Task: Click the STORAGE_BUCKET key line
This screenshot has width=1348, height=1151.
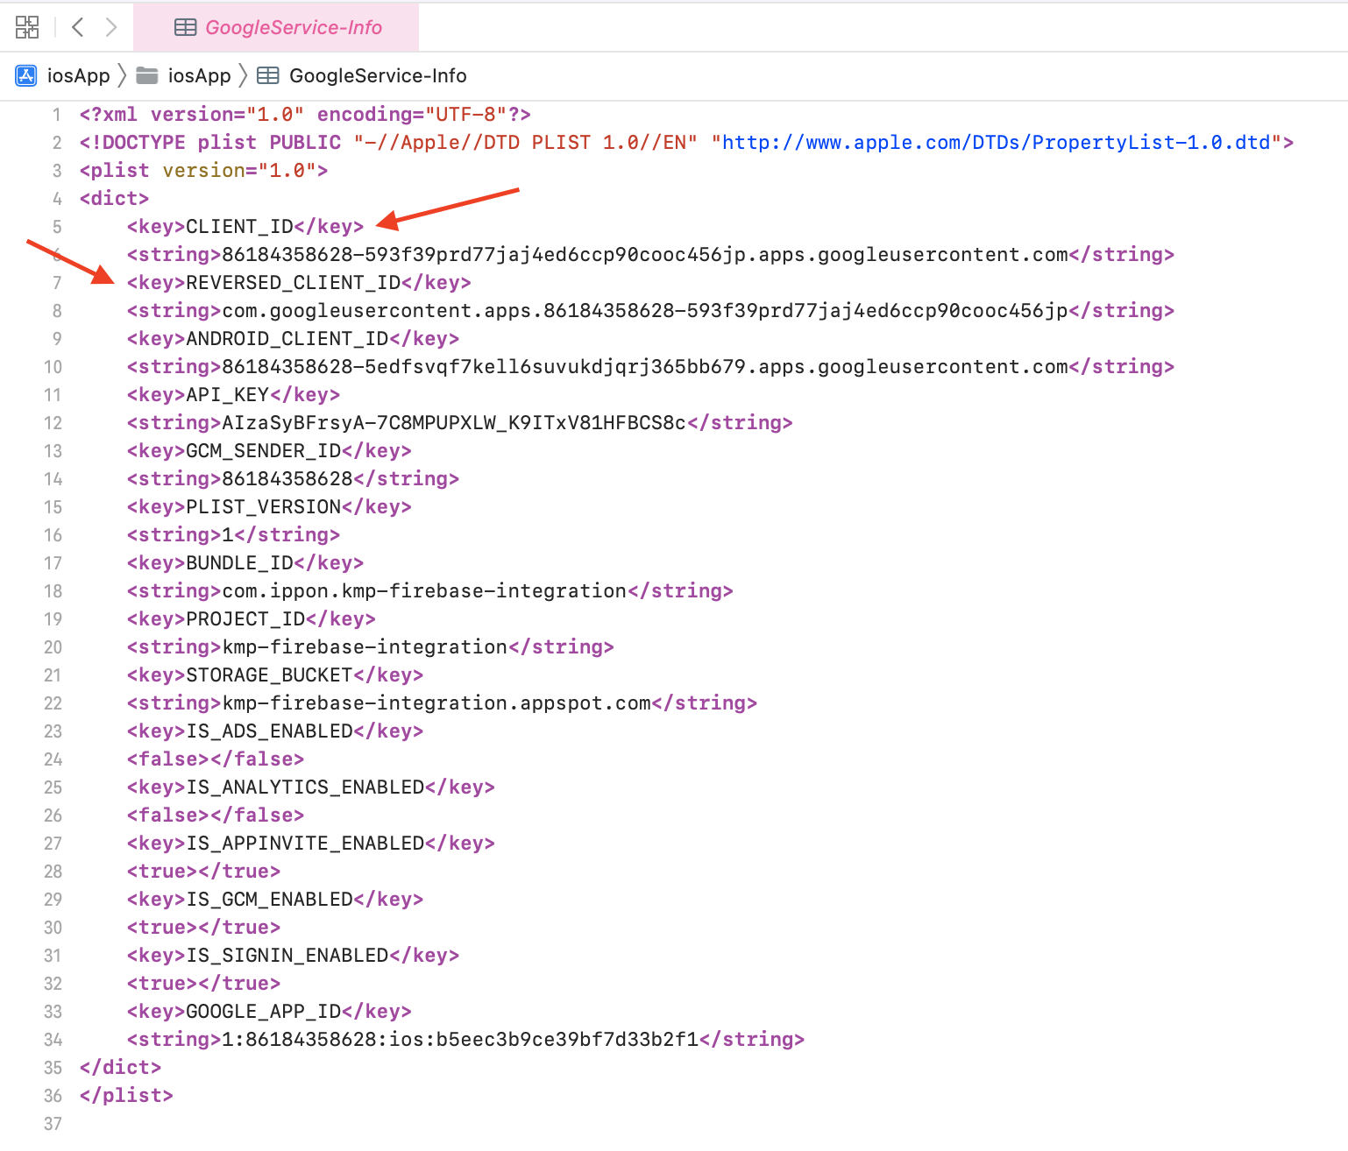Action: click(x=275, y=674)
